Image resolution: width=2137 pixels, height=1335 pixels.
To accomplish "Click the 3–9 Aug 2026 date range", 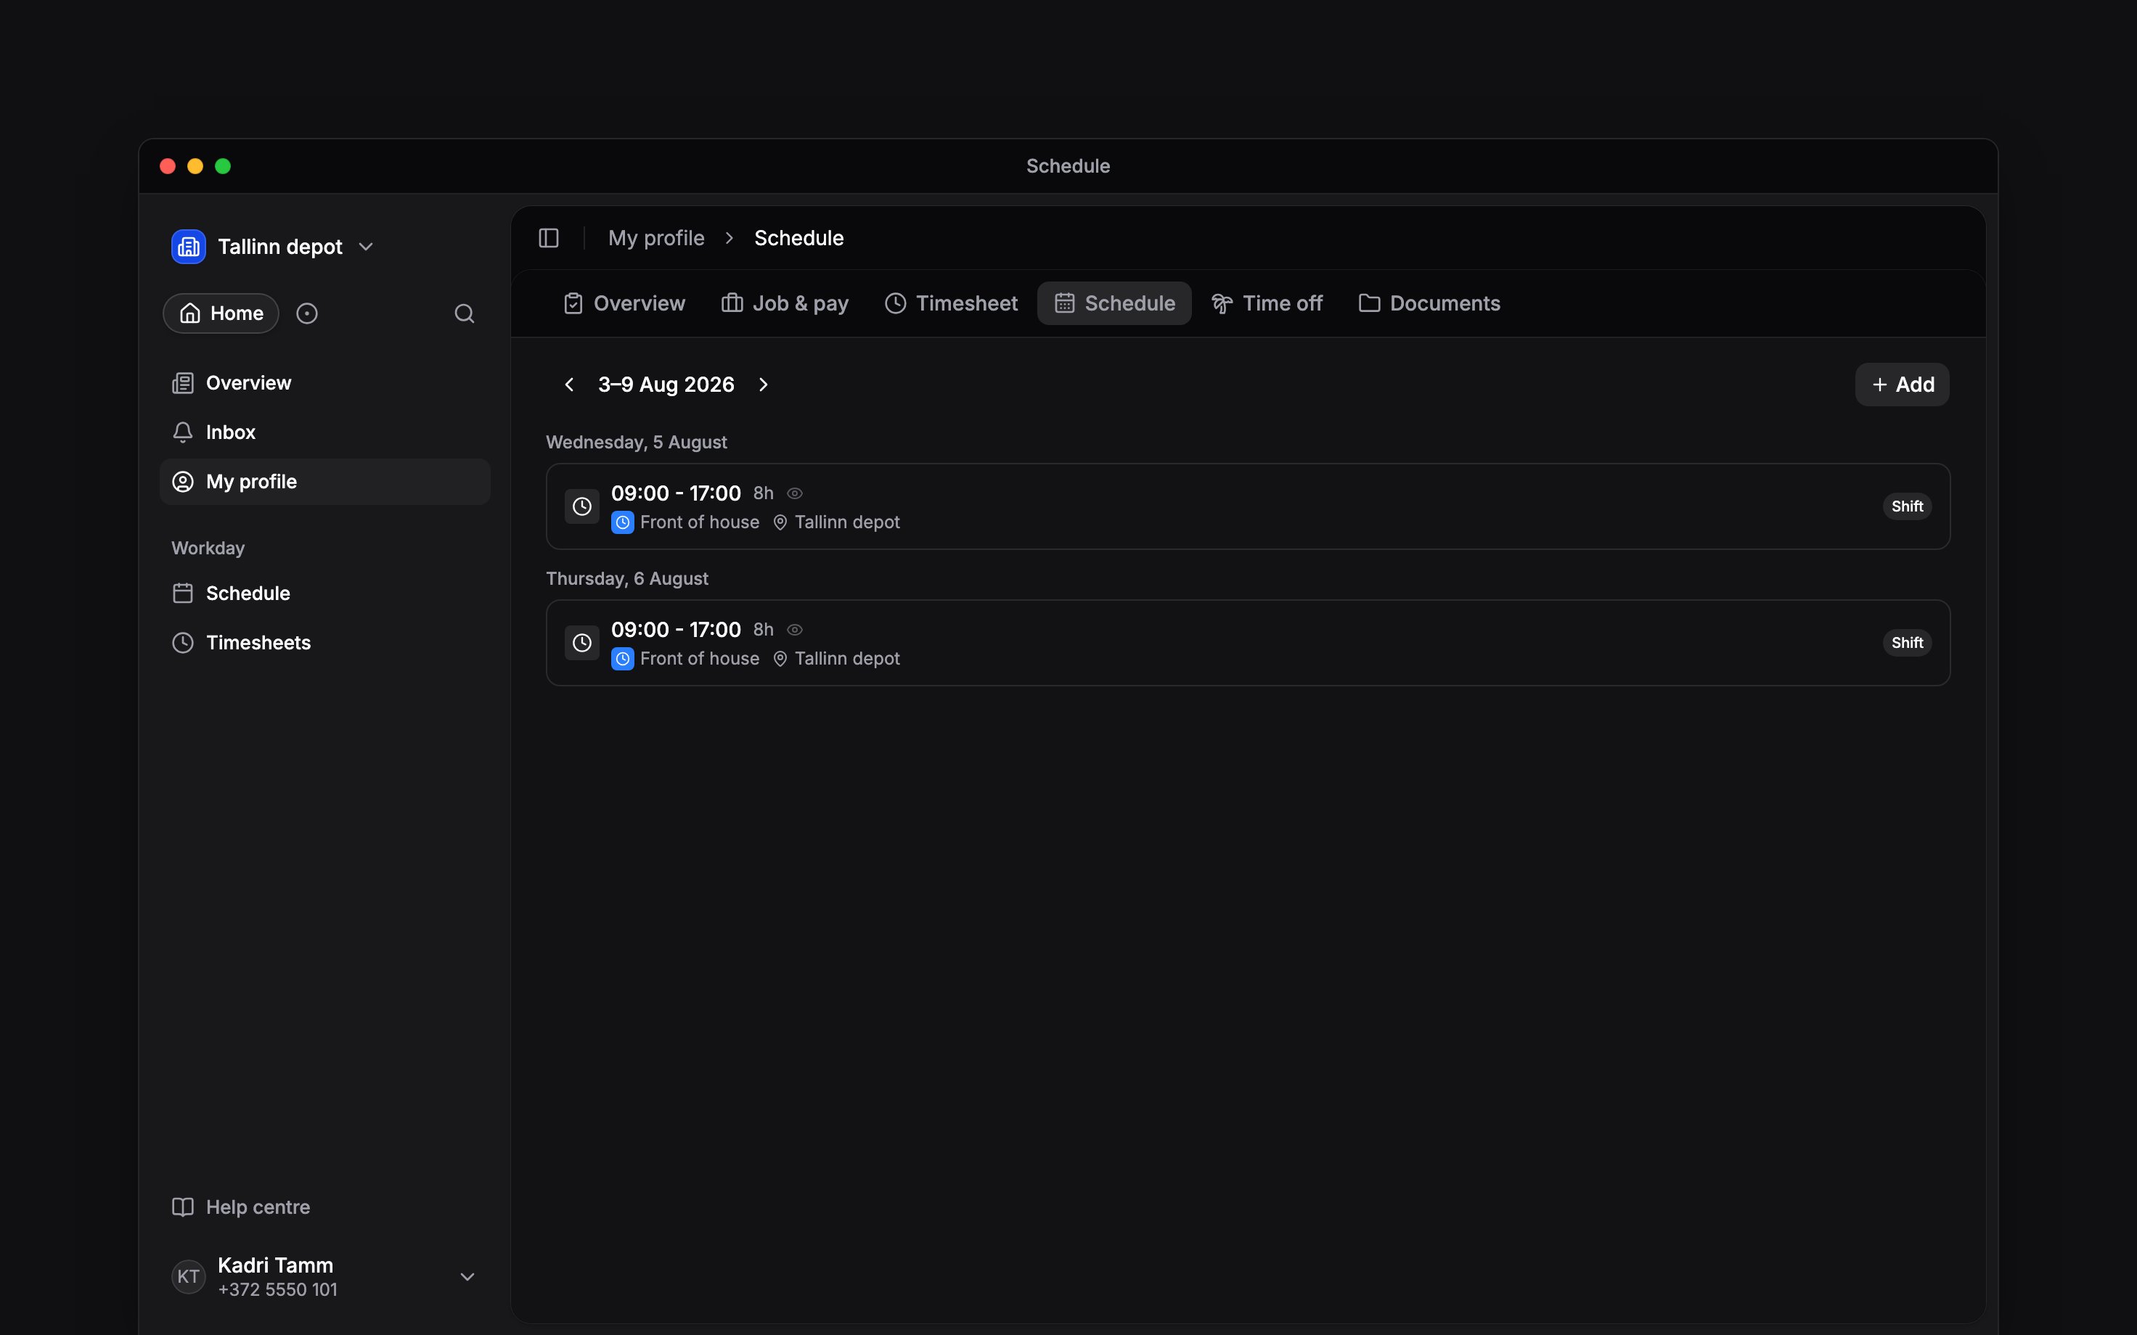I will pos(666,385).
